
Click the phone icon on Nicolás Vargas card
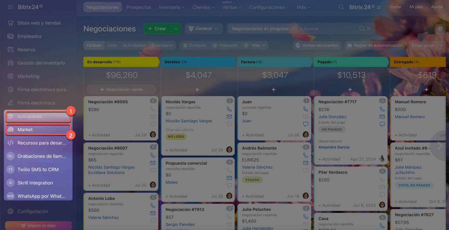(229, 109)
